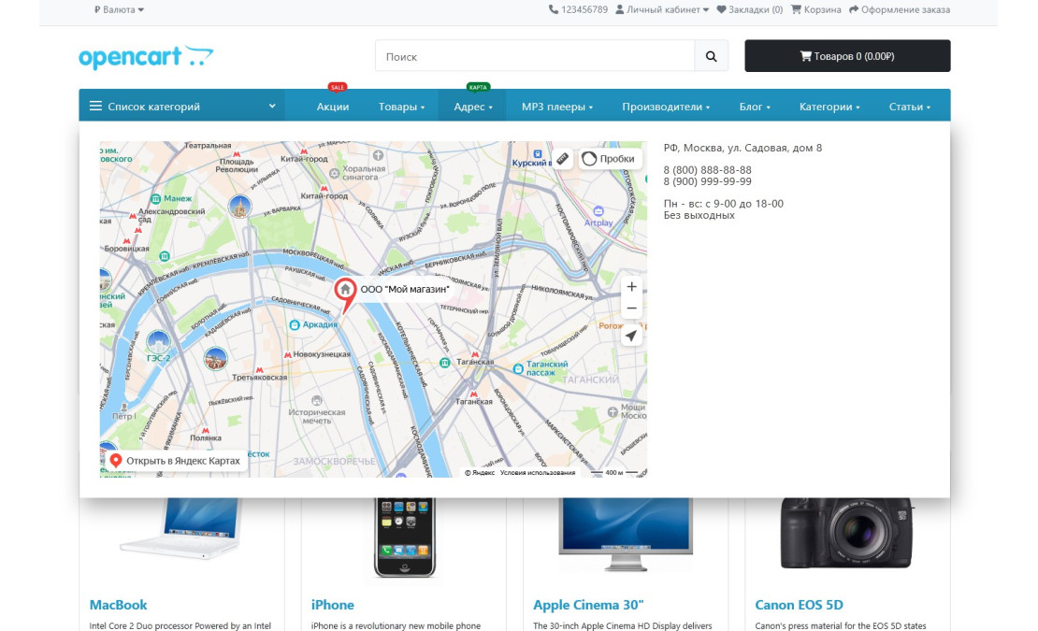The height and width of the screenshot is (631, 1038).
Task: Open the Категории dropdown menu
Action: [x=829, y=107]
